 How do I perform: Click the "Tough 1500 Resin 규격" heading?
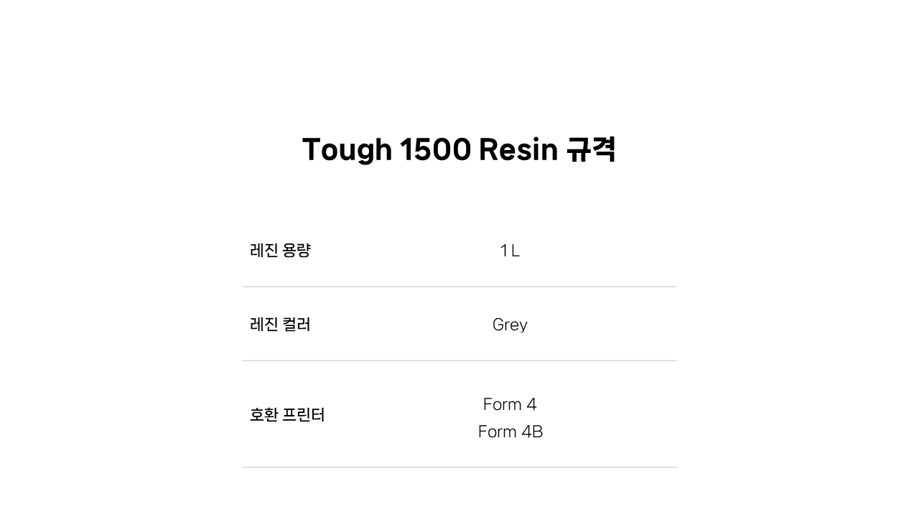(459, 149)
